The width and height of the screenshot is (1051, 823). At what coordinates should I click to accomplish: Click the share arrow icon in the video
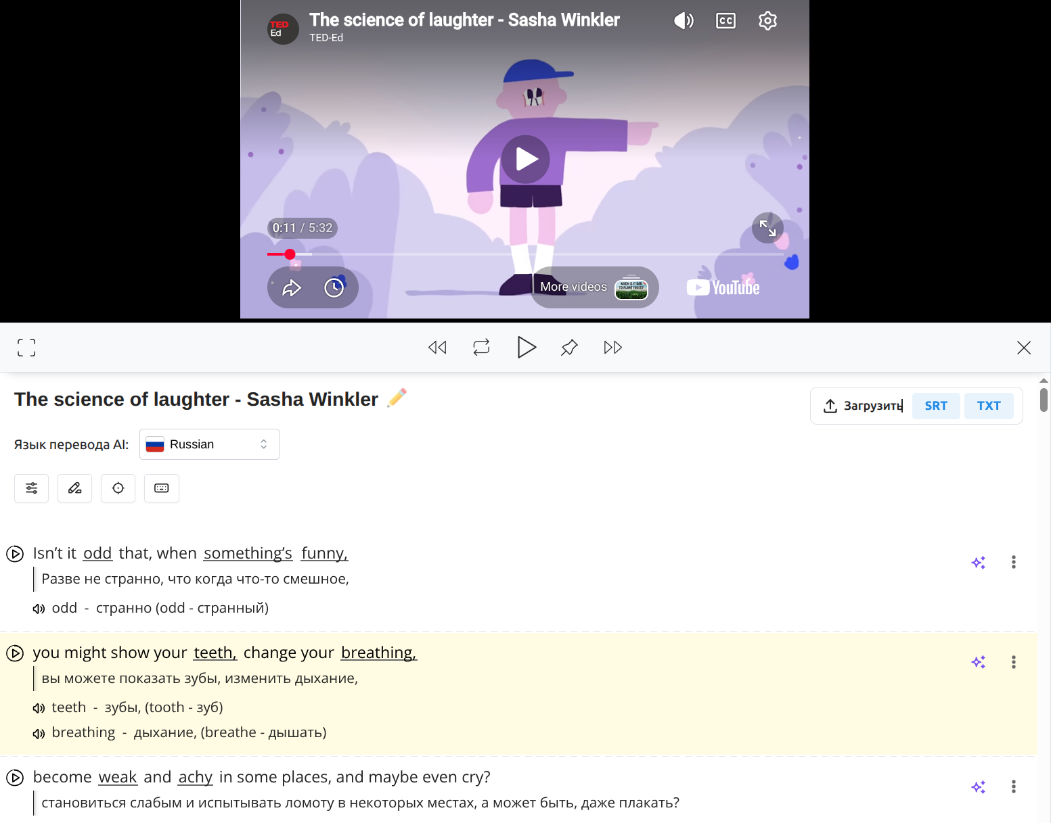[292, 288]
